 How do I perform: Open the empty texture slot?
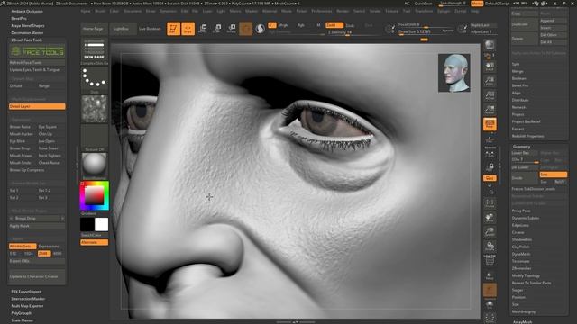[94, 136]
